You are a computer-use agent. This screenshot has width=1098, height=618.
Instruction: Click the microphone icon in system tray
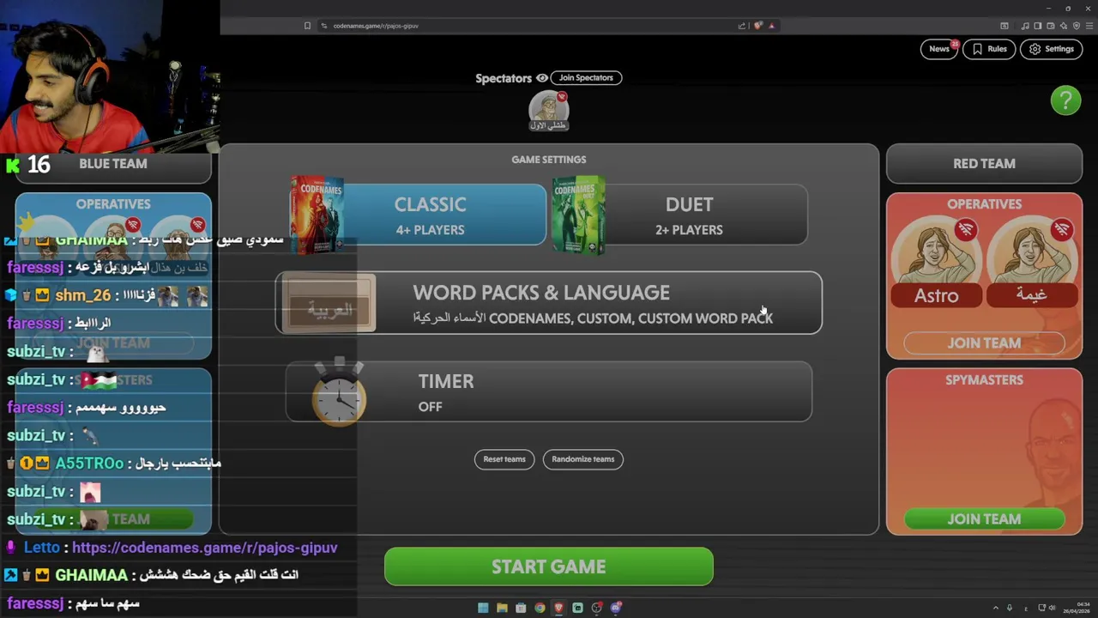pos(1010,608)
